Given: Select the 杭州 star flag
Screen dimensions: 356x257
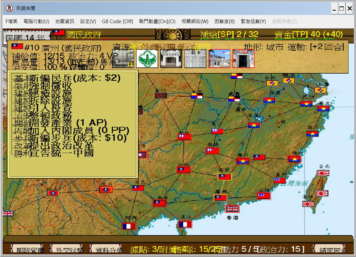Looking at the screenshot, I should [306, 104].
